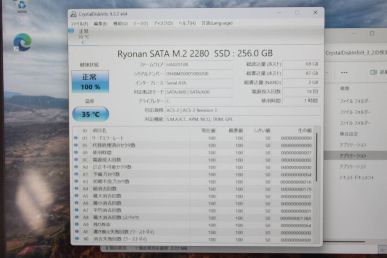Image resolution: width=387 pixels, height=258 pixels.
Task: Select the 残り寿命 attribute name
Action: pyautogui.click(x=102, y=225)
